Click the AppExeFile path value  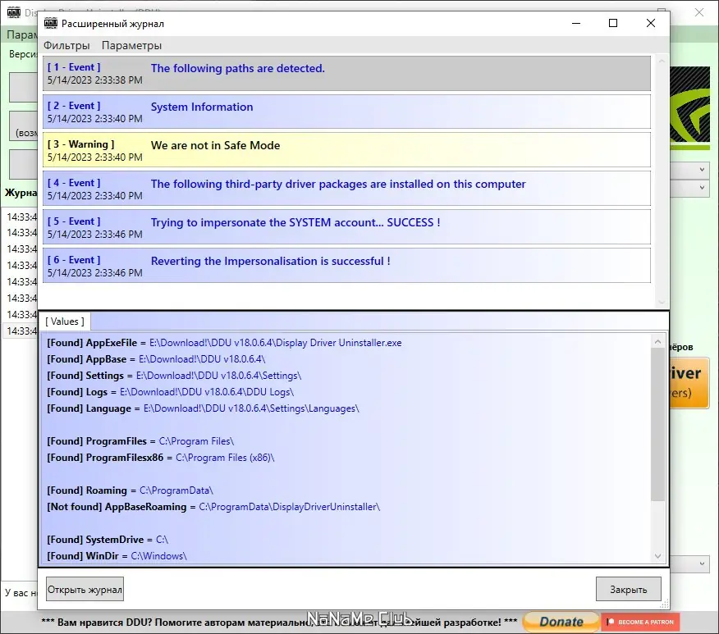tap(275, 343)
